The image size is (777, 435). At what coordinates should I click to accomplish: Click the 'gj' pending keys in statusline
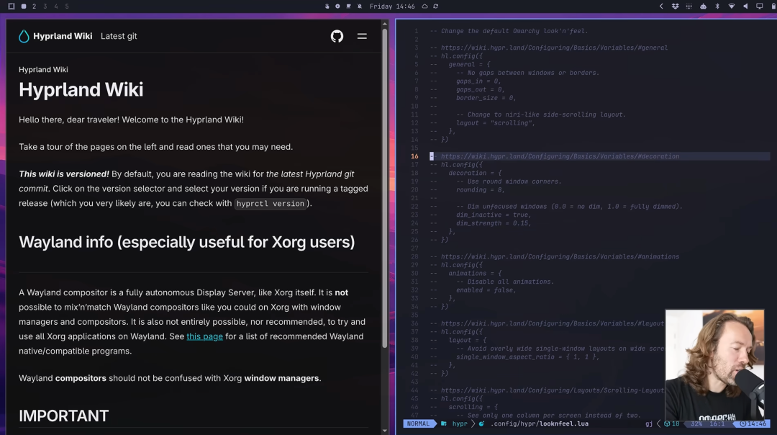pyautogui.click(x=649, y=423)
